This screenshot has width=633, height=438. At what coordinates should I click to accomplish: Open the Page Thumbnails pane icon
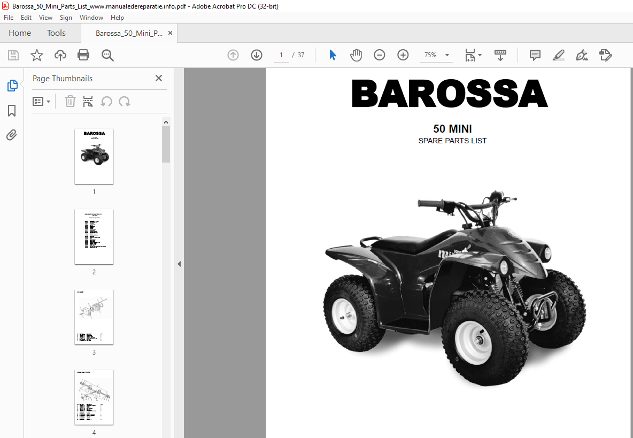(12, 85)
